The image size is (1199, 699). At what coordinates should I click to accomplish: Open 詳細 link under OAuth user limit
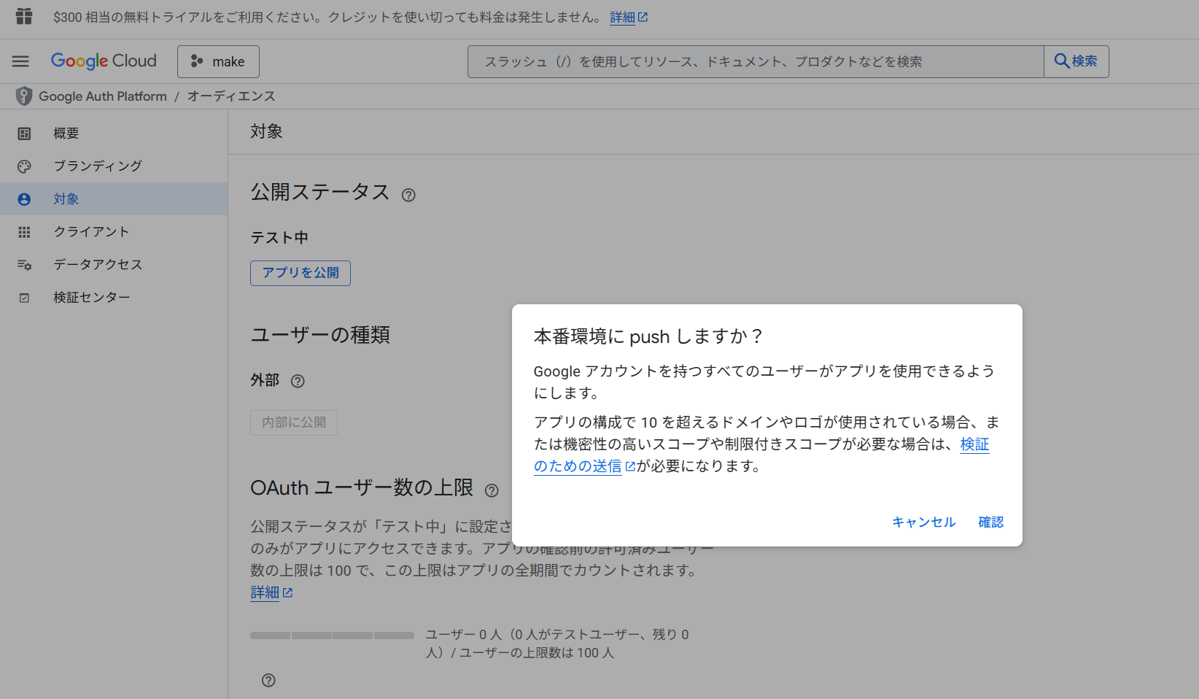(x=271, y=592)
